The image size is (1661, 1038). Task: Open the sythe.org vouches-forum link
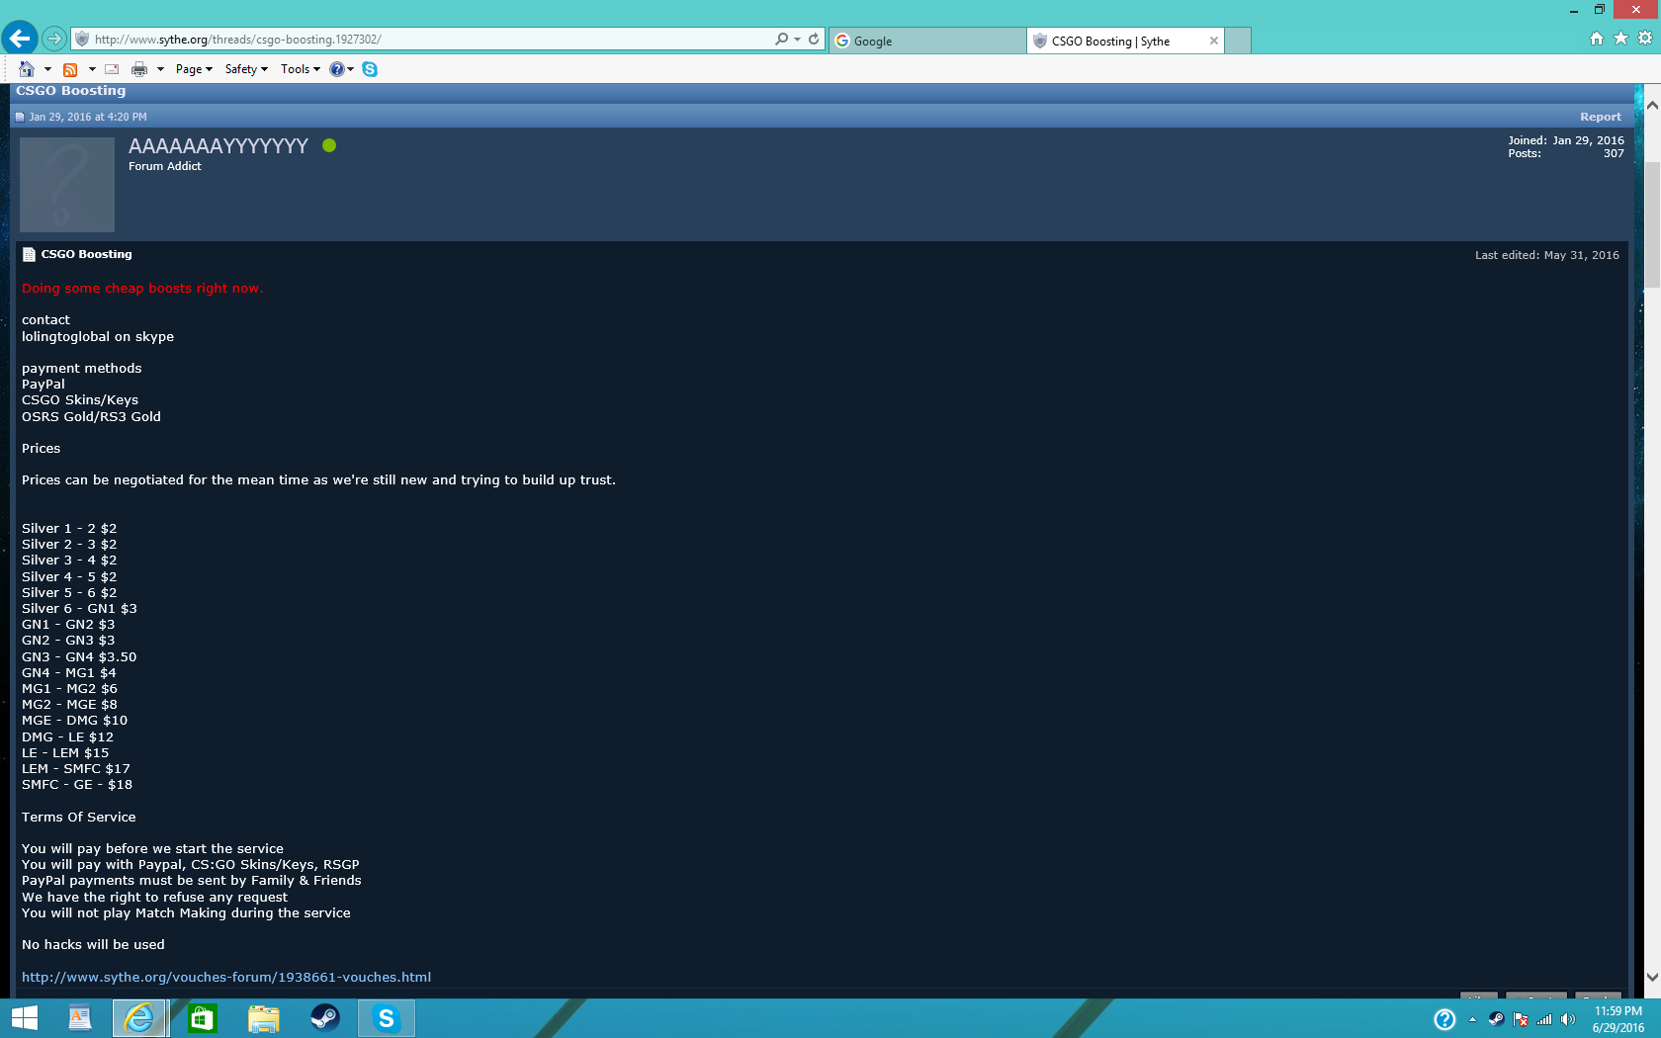(226, 977)
